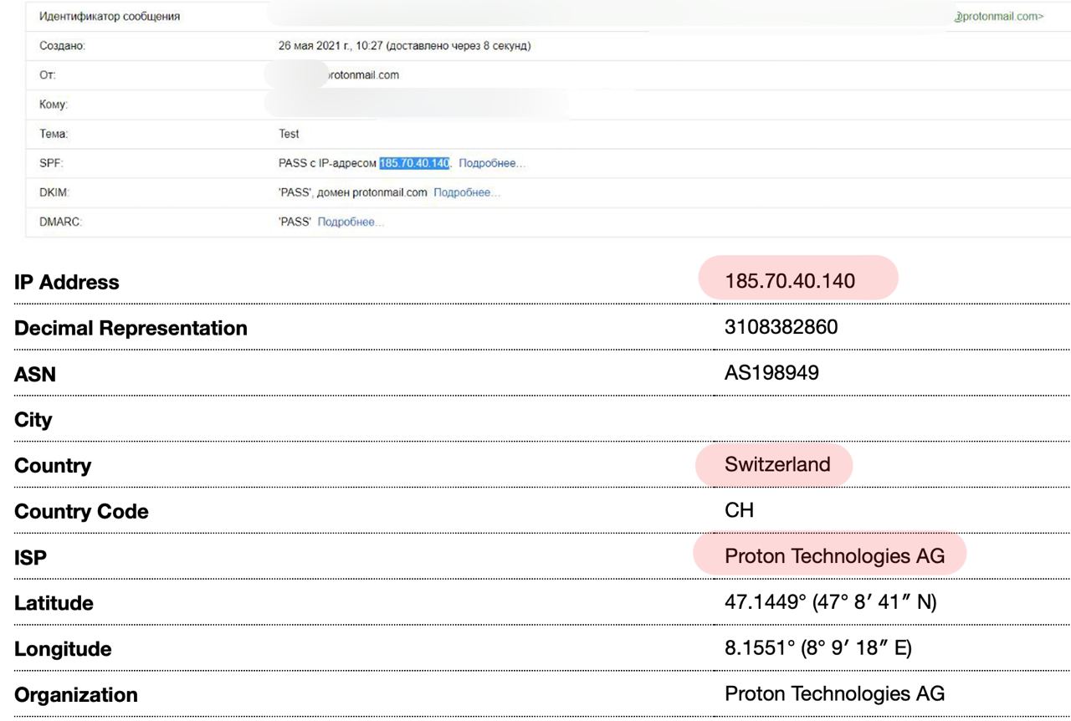Click the 'Создано:' label
The height and width of the screenshot is (721, 1071).
pos(63,46)
